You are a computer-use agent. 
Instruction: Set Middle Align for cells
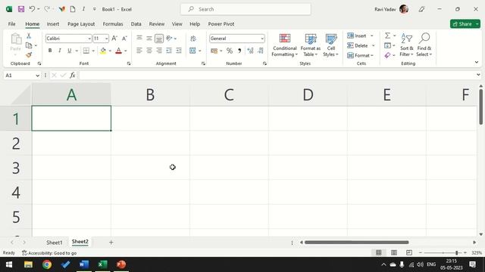pyautogui.click(x=149, y=39)
